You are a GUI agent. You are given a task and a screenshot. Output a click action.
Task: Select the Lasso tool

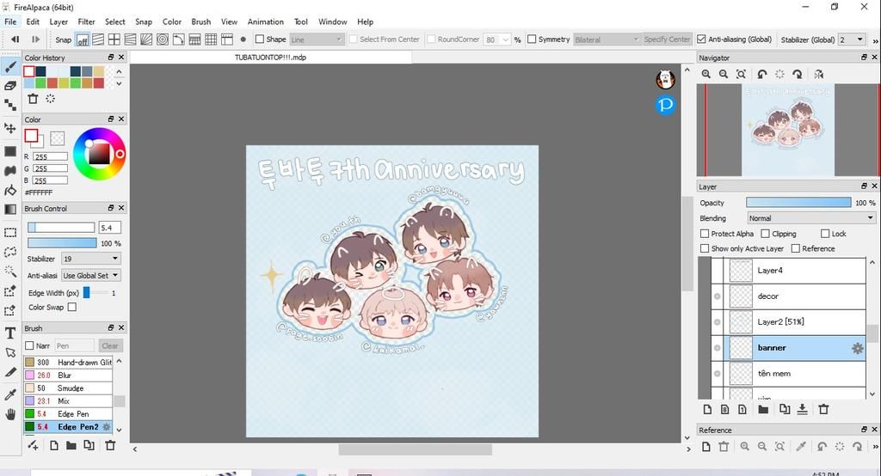pos(10,252)
